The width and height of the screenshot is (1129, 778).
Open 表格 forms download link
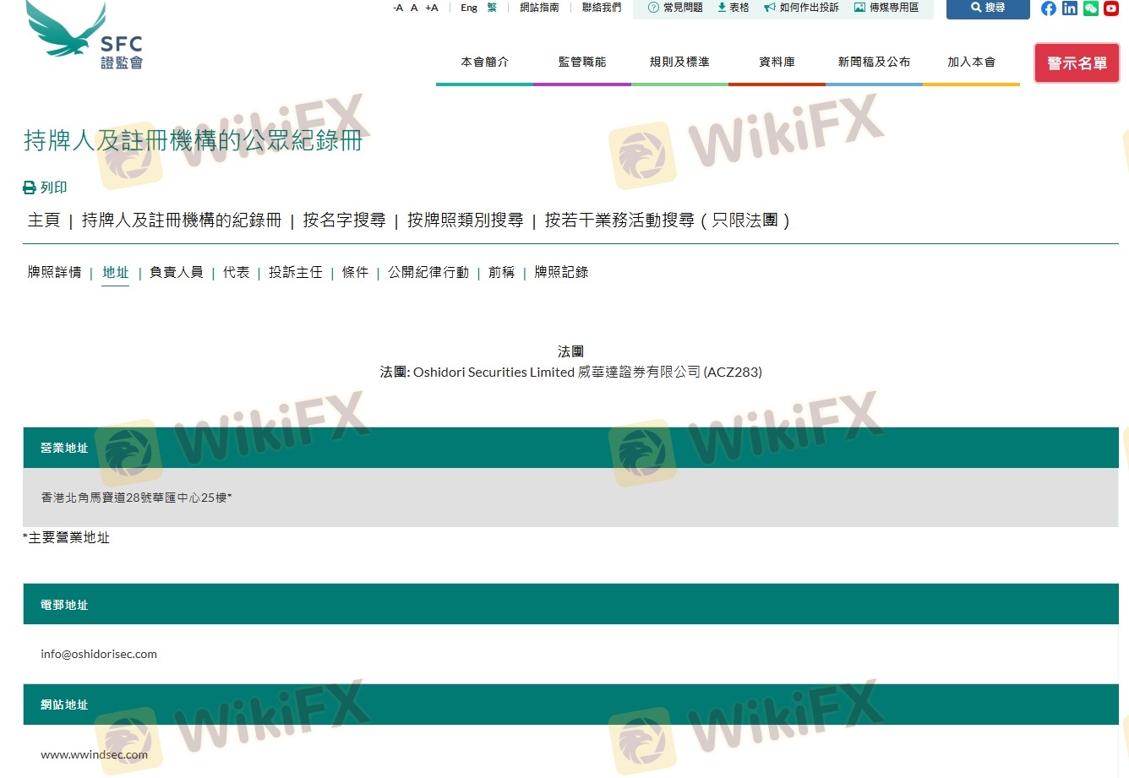(733, 8)
